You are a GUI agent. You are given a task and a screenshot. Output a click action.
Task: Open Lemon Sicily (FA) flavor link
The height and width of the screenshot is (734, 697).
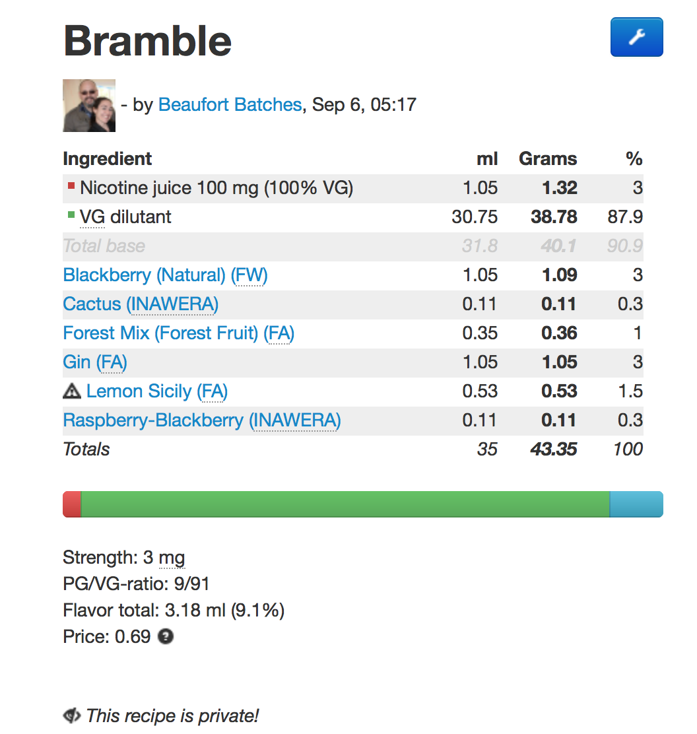(x=157, y=391)
